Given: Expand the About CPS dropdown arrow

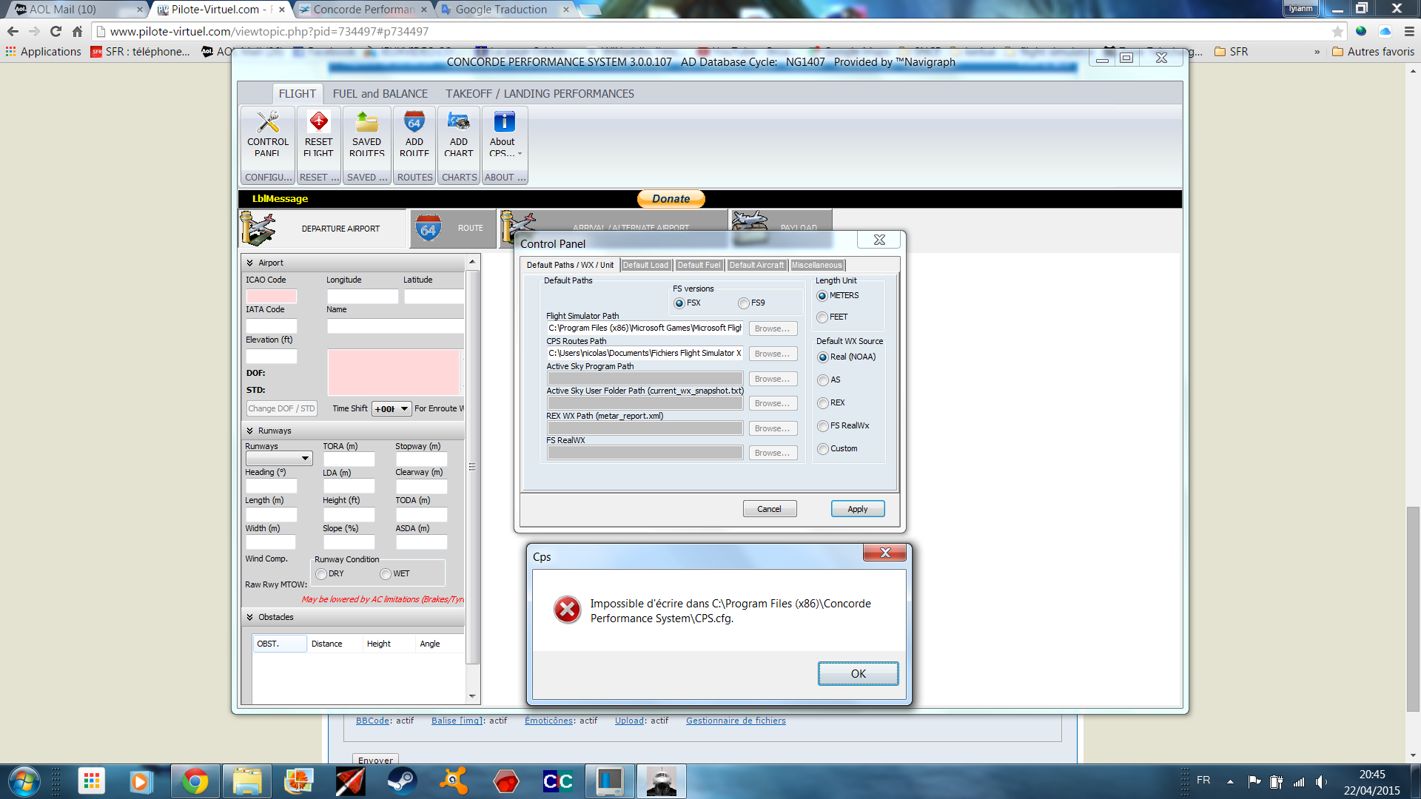Looking at the screenshot, I should [520, 154].
